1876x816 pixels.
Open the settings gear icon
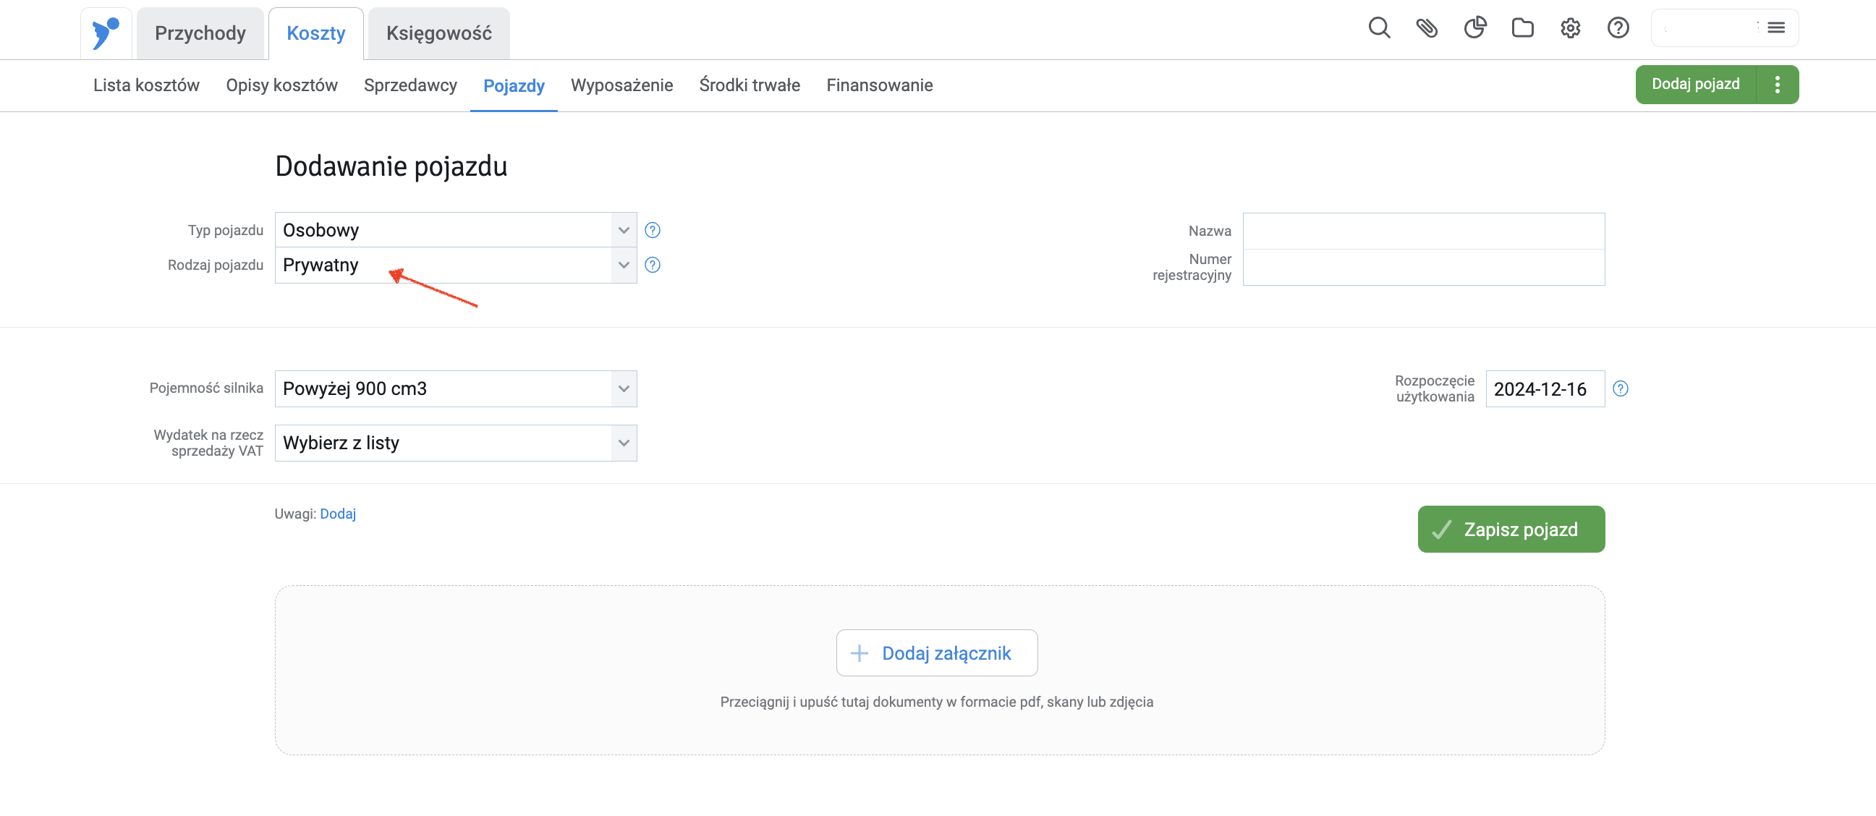1570,28
